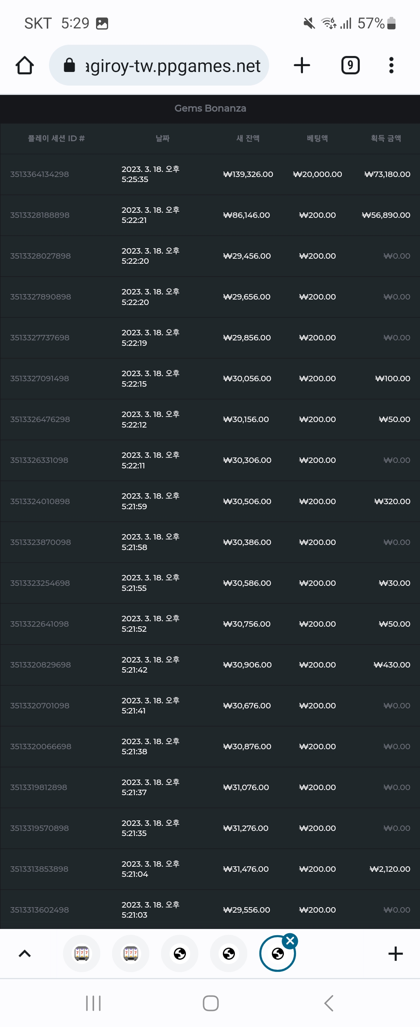Image resolution: width=420 pixels, height=1027 pixels.
Task: Tap the Android recent apps button
Action: [x=93, y=1003]
